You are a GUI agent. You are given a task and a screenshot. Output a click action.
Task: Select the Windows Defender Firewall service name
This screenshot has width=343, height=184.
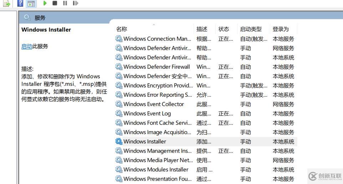[157, 67]
